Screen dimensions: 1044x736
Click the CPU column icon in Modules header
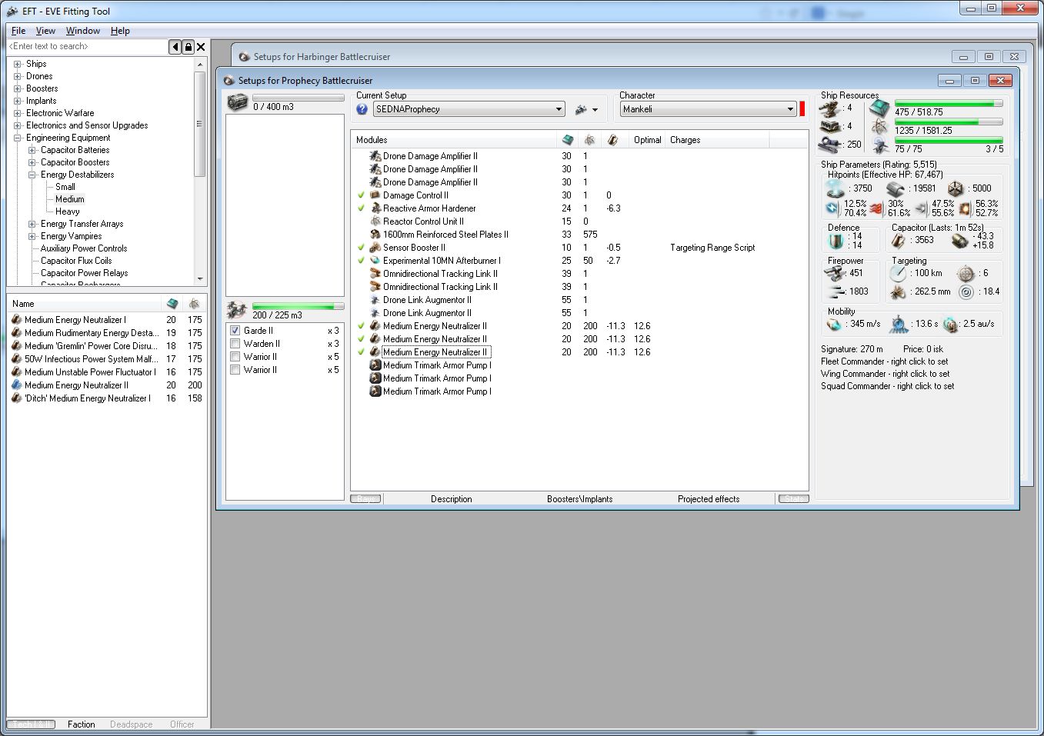click(x=568, y=140)
